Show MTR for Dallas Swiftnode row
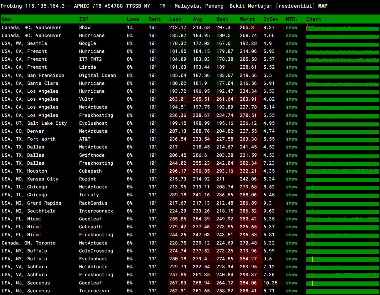This screenshot has height=295, width=380. tap(291, 155)
